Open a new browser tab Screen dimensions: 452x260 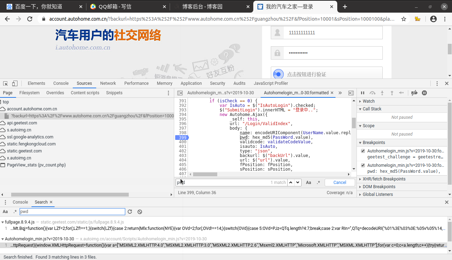(x=345, y=7)
